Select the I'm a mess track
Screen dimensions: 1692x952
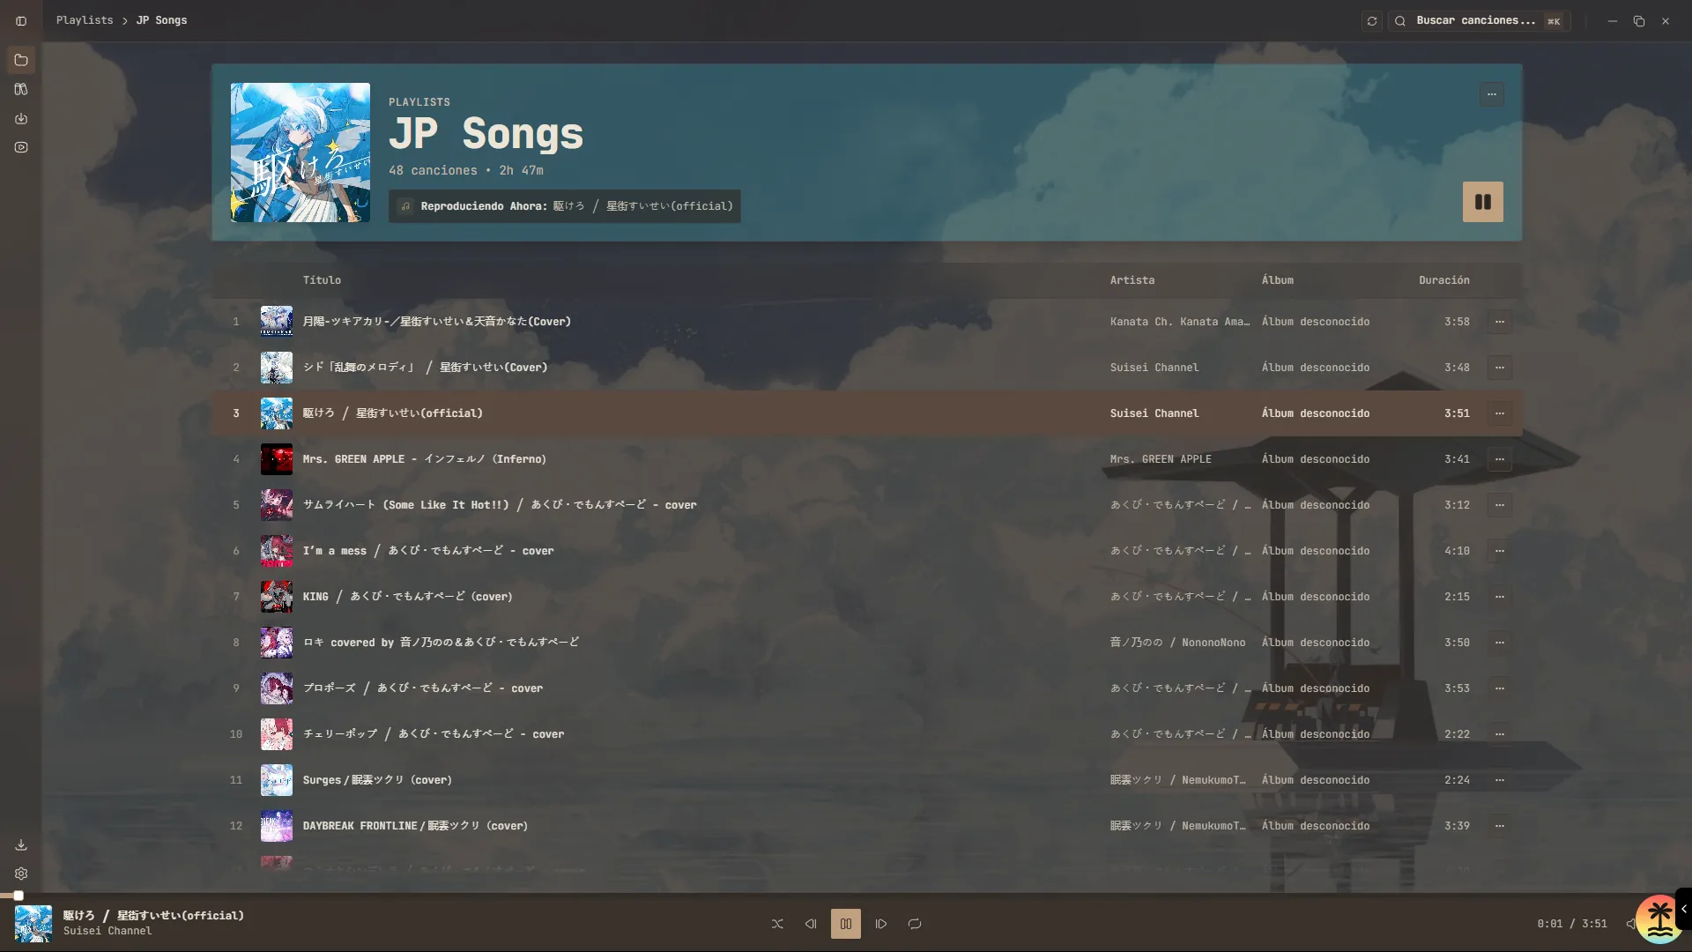(x=866, y=551)
